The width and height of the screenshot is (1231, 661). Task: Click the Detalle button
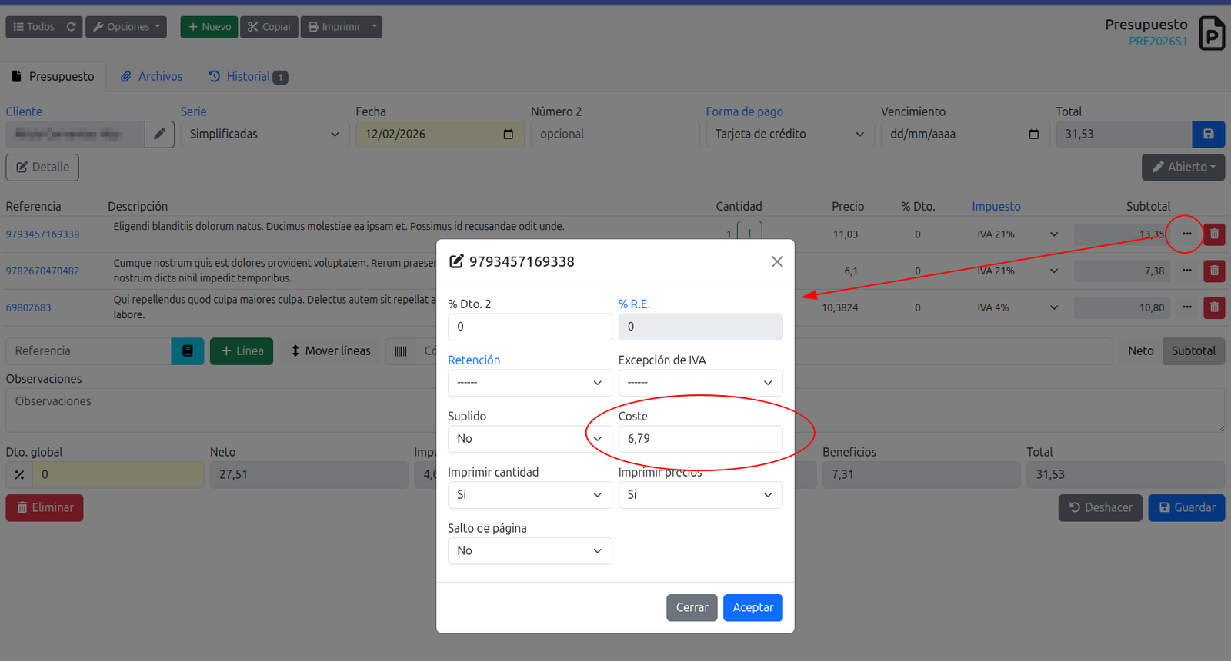click(42, 168)
